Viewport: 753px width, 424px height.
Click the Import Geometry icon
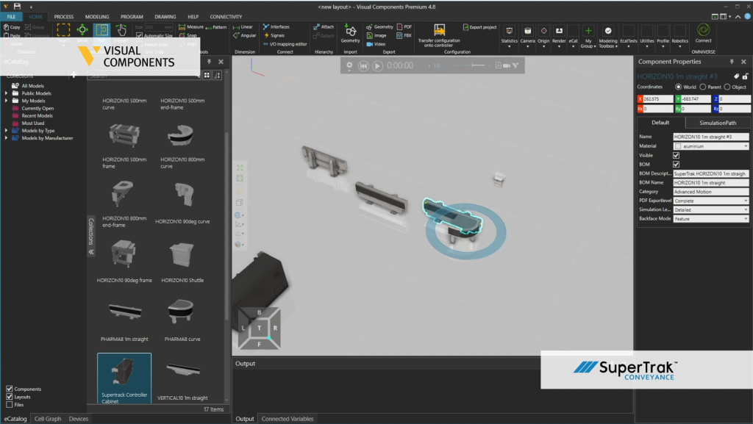click(x=350, y=30)
